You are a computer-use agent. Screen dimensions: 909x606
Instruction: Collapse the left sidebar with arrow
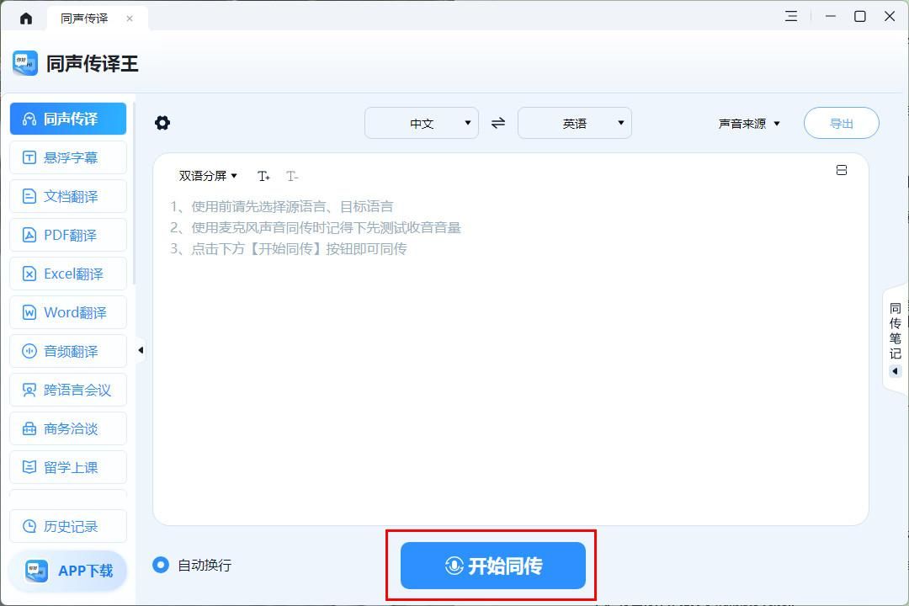pos(141,350)
